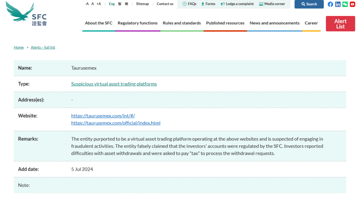Reset font size with the plain A
361x206 pixels.
(93, 4)
